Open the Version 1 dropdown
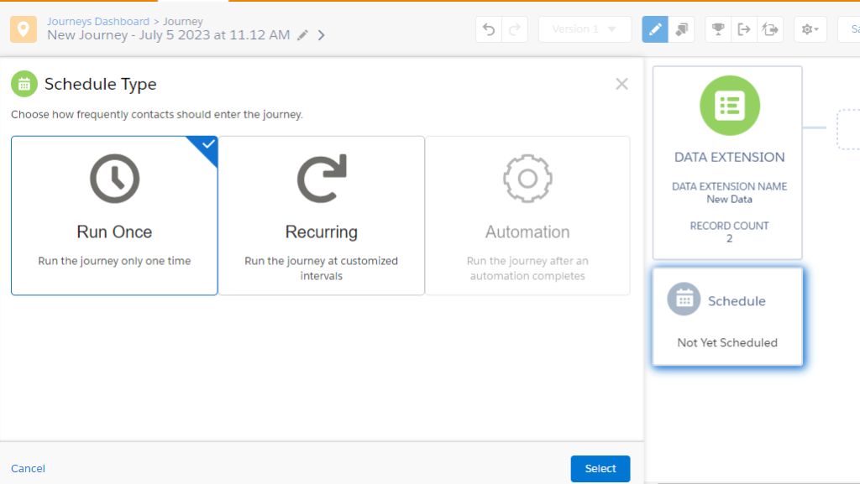 (x=585, y=29)
